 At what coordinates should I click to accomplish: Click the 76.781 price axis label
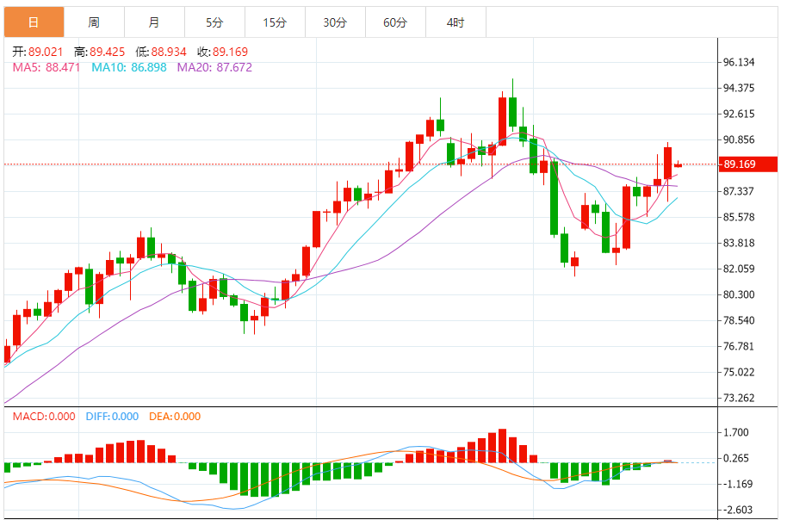738,346
